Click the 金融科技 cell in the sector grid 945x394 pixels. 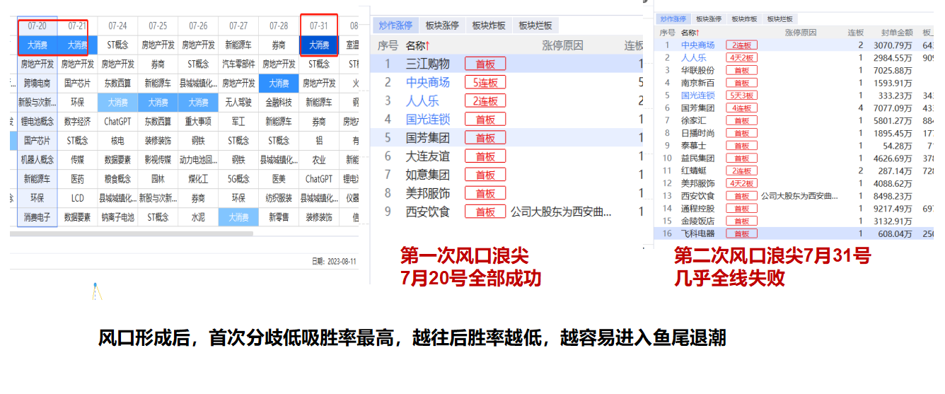point(279,103)
